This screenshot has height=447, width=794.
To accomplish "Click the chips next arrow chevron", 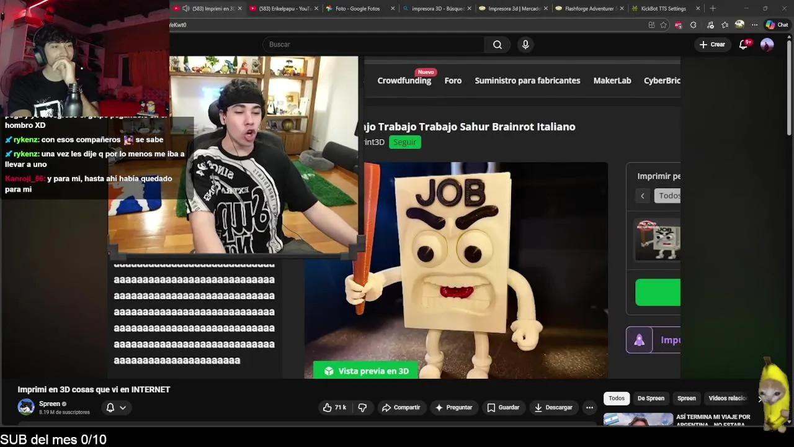I will click(x=760, y=399).
